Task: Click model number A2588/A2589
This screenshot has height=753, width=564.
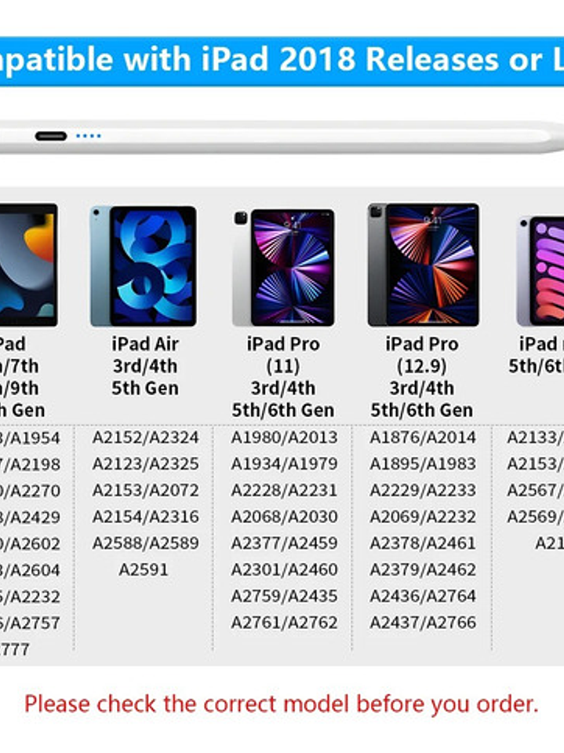Action: click(x=145, y=543)
